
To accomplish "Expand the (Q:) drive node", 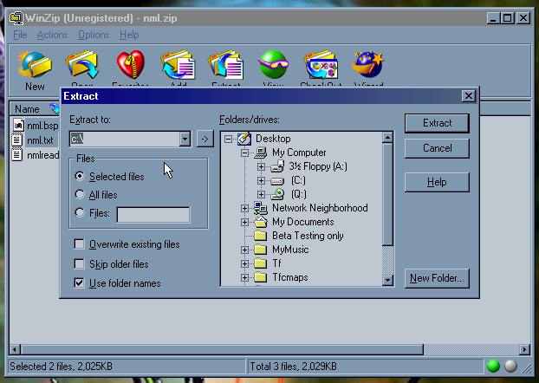I will point(261,195).
